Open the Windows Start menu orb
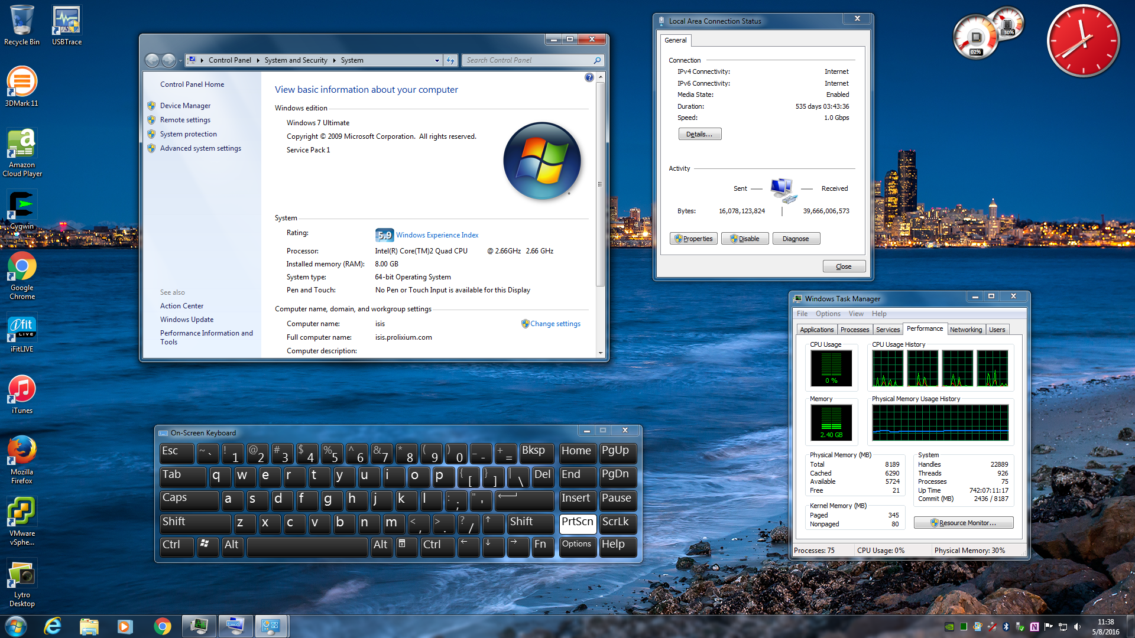The image size is (1135, 638). [16, 626]
